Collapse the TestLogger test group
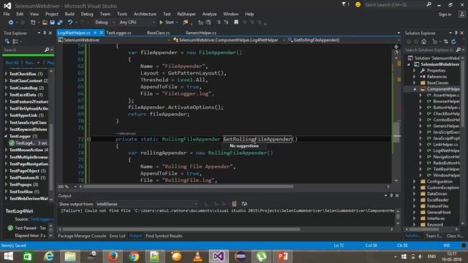 click(x=6, y=136)
